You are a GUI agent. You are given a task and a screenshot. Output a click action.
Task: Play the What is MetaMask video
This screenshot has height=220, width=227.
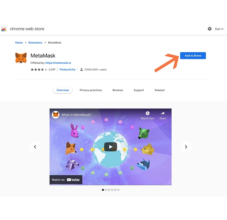pos(111,147)
